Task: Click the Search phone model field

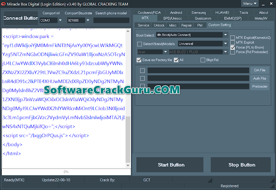Action: pos(111,20)
